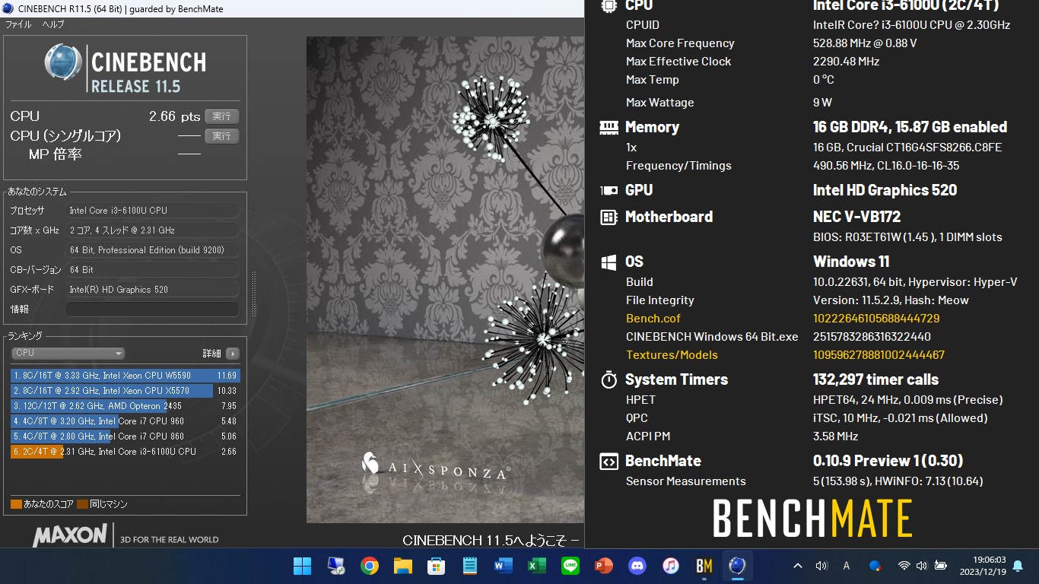The image size is (1039, 584).
Task: Click the Memory chip icon in BenchMate
Action: [608, 128]
